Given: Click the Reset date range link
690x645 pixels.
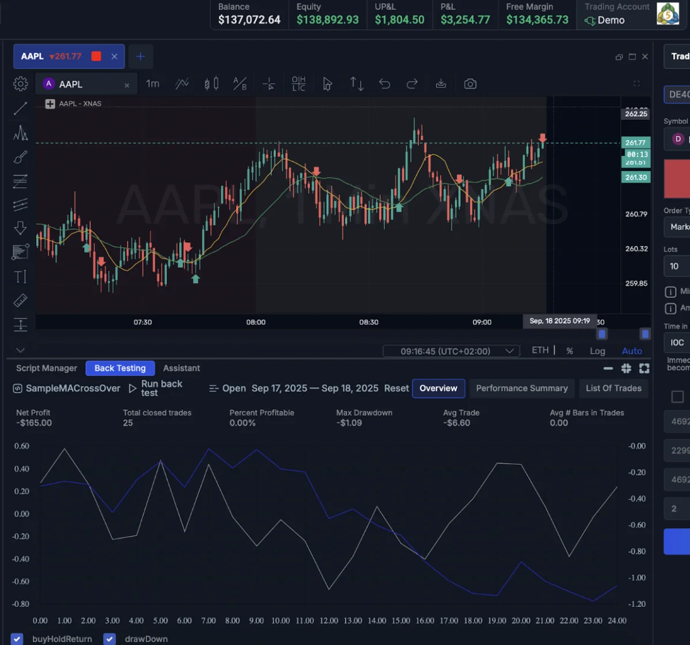Looking at the screenshot, I should point(396,388).
